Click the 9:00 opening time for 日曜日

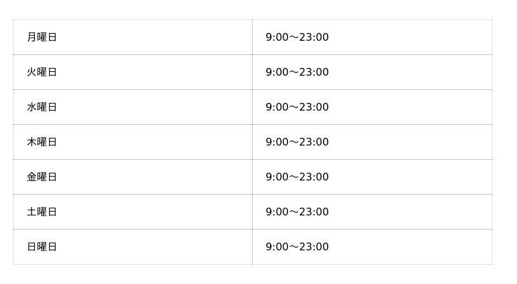[277, 247]
